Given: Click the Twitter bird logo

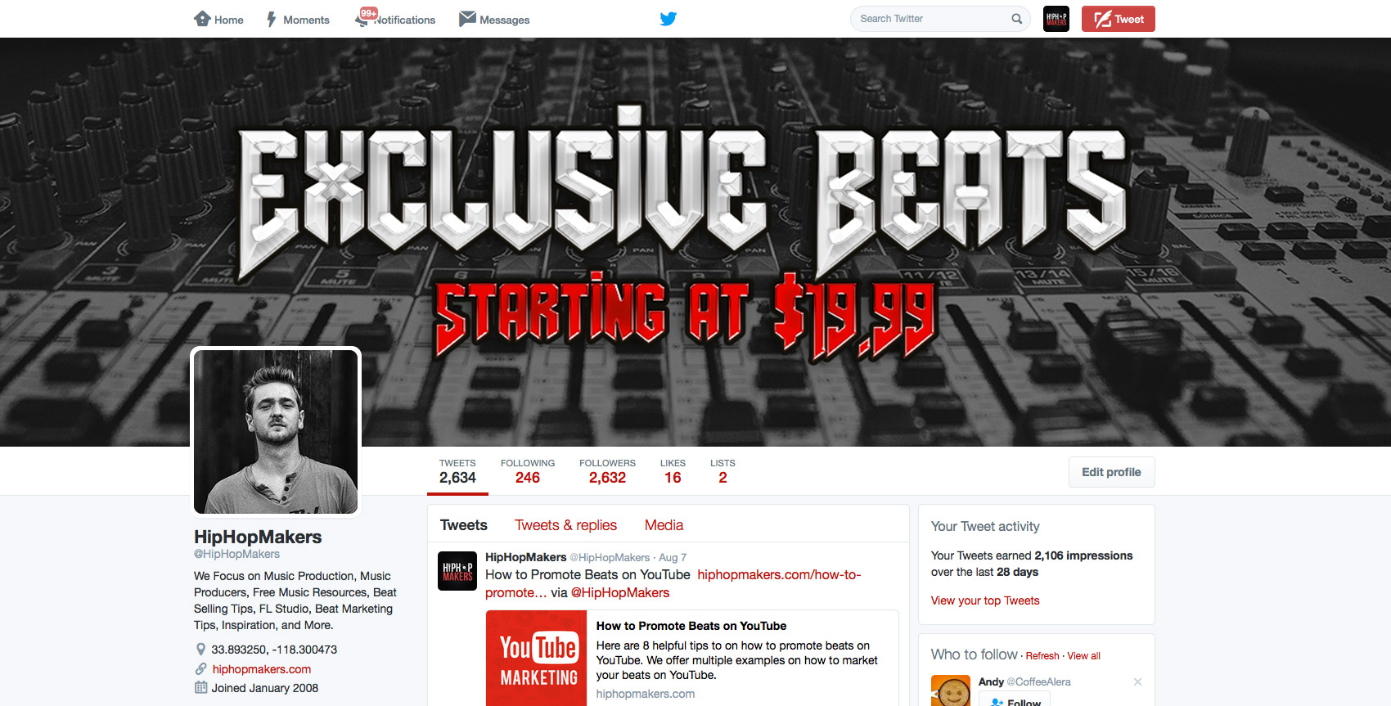Looking at the screenshot, I should (668, 18).
